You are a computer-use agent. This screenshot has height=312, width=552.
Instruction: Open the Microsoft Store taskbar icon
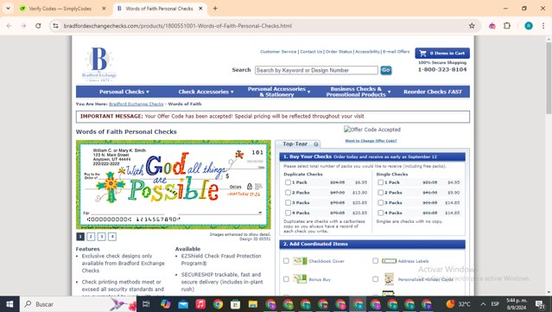[x=235, y=304]
